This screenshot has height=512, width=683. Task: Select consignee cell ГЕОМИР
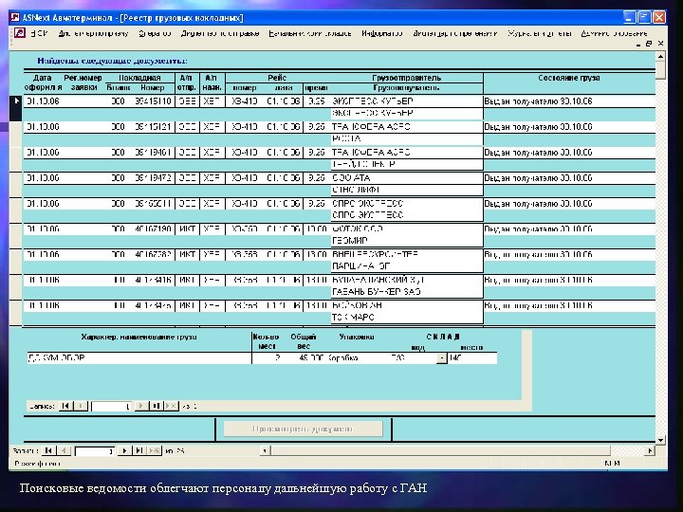406,241
